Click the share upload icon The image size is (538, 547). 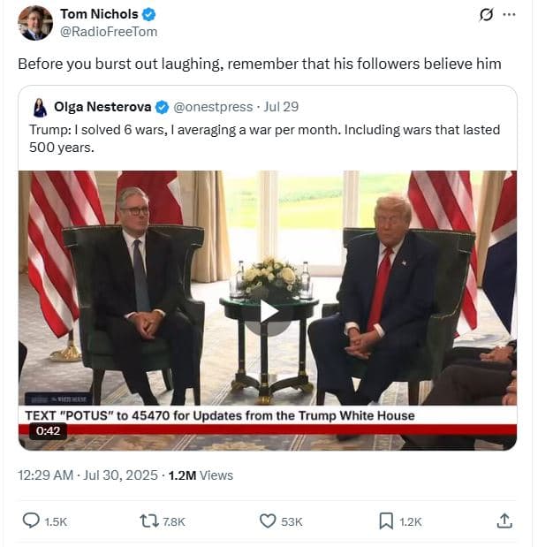[504, 521]
